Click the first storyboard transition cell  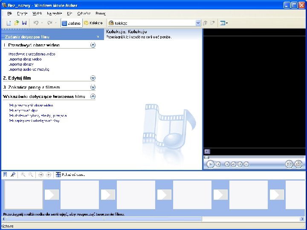52,195
